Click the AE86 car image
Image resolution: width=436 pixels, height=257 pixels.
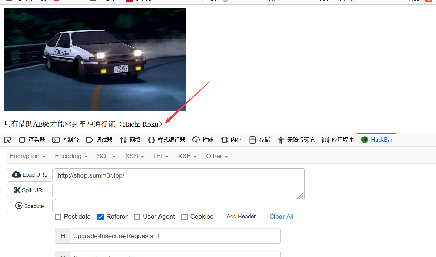point(95,59)
